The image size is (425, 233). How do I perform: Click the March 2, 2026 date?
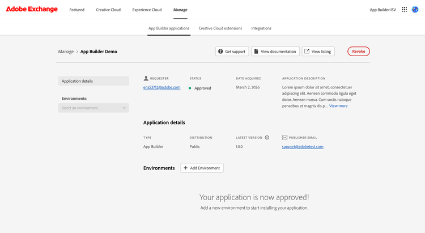pos(248,87)
